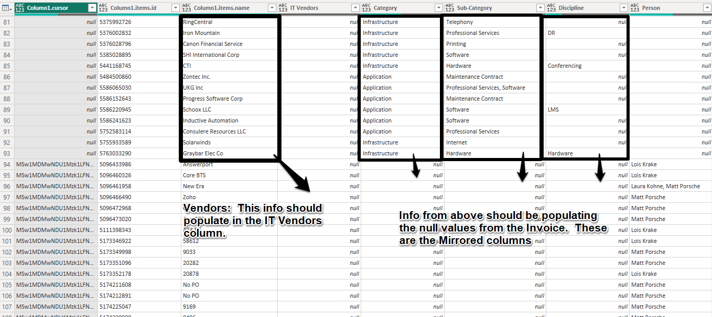
Task: Open the Discipline column filter arrow
Action: [623, 7]
